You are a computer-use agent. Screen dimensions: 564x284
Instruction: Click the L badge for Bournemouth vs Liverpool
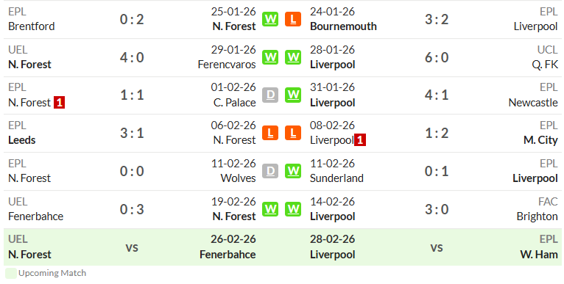293,19
